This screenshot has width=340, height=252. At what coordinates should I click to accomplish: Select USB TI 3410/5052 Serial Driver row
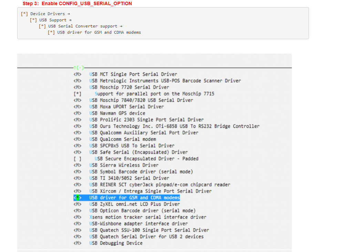(121, 178)
